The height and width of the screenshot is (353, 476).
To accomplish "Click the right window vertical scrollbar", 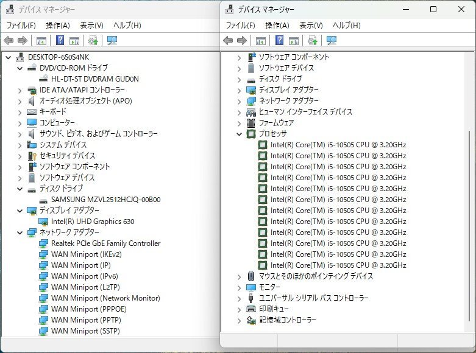I will click(469, 226).
